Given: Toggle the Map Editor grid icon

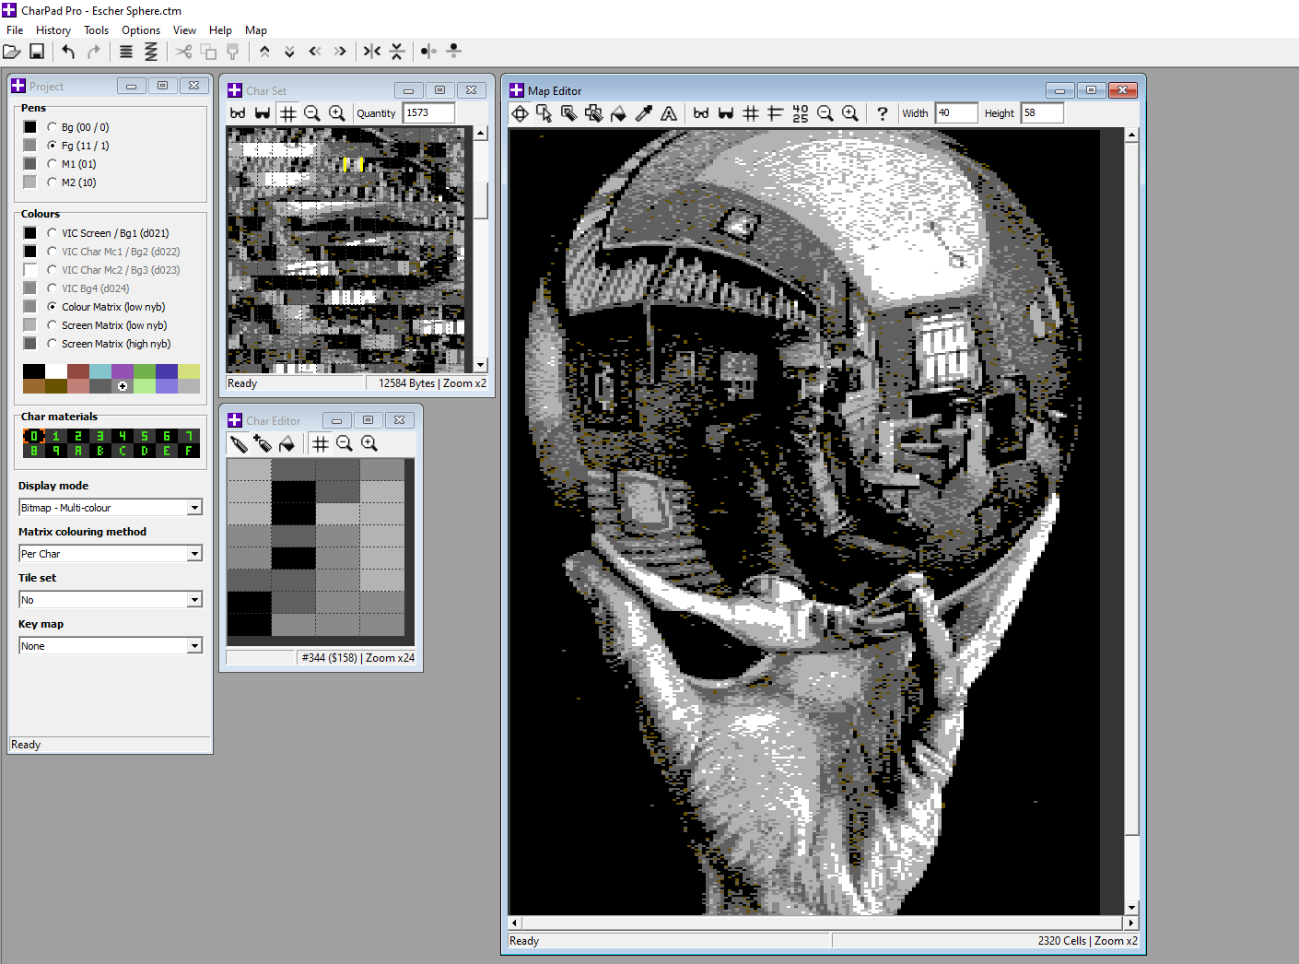Looking at the screenshot, I should click(751, 113).
